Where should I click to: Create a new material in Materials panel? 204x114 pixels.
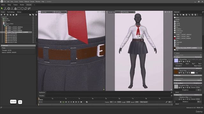(175, 15)
